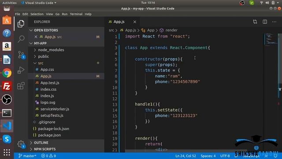Viewport: 282px width, 159px height.
Task: Open the View menu
Action: (x=49, y=14)
